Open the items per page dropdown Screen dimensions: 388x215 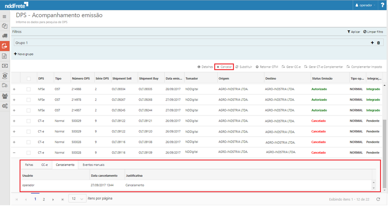click(x=77, y=198)
